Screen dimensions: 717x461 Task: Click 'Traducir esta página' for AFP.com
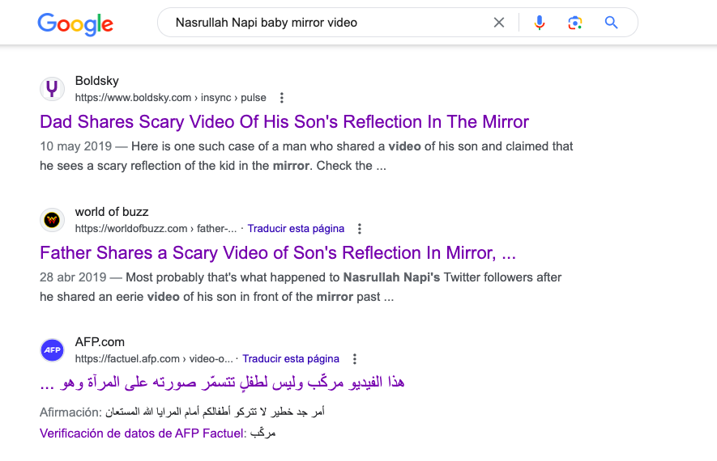tap(291, 359)
